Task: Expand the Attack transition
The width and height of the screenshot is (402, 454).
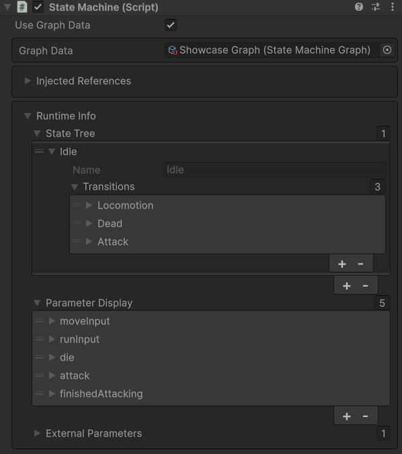Action: [89, 241]
